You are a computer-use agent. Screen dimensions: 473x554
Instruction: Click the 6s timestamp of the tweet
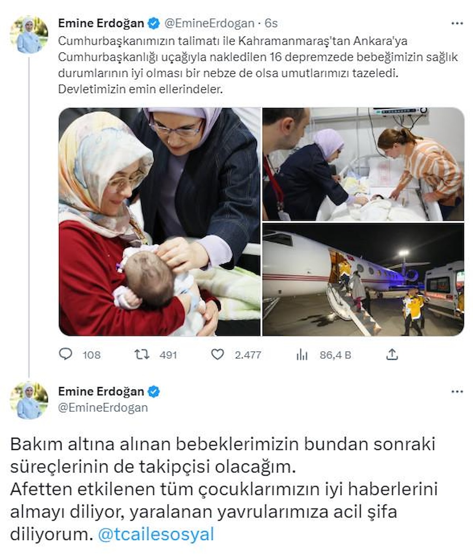(271, 24)
